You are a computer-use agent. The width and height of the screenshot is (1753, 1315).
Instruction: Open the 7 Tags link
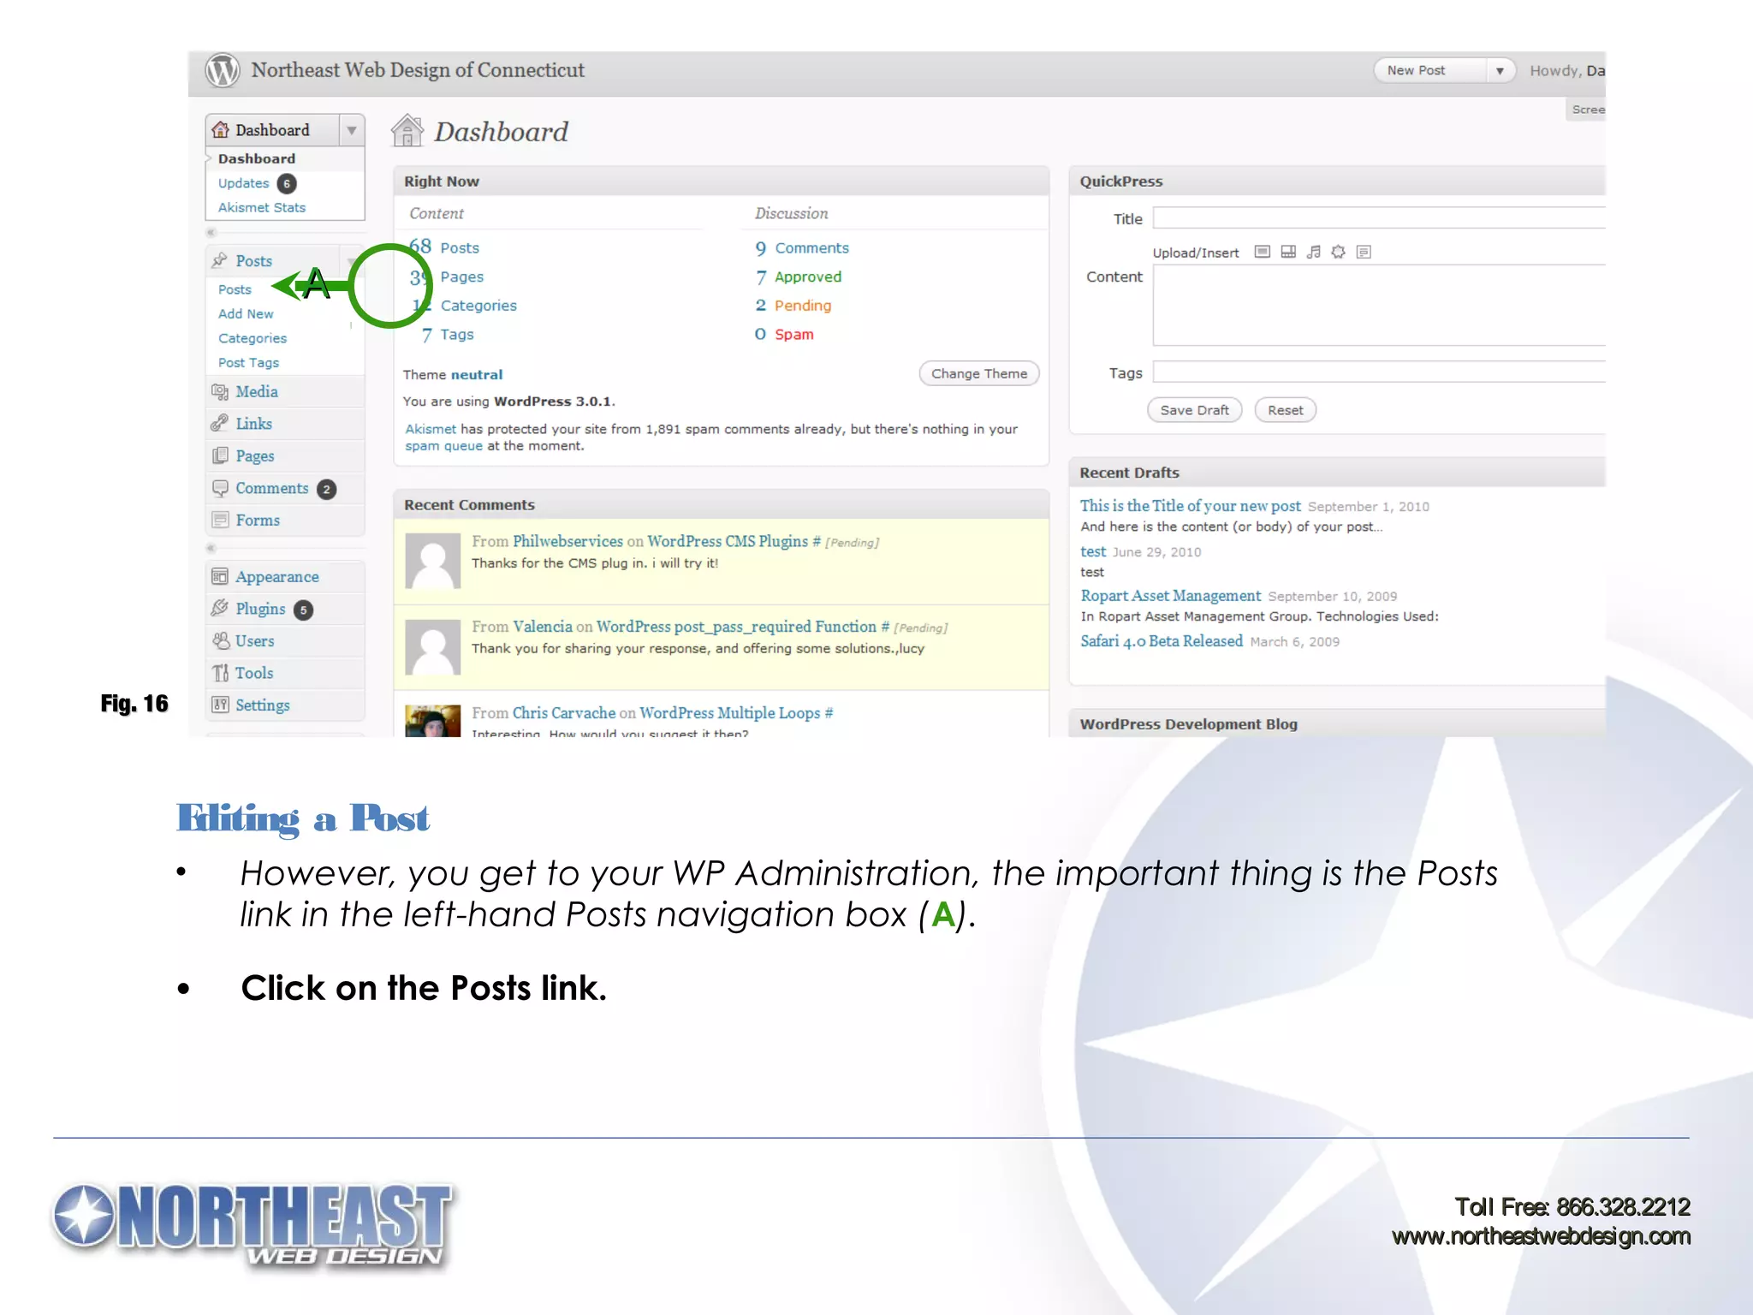[x=448, y=335]
